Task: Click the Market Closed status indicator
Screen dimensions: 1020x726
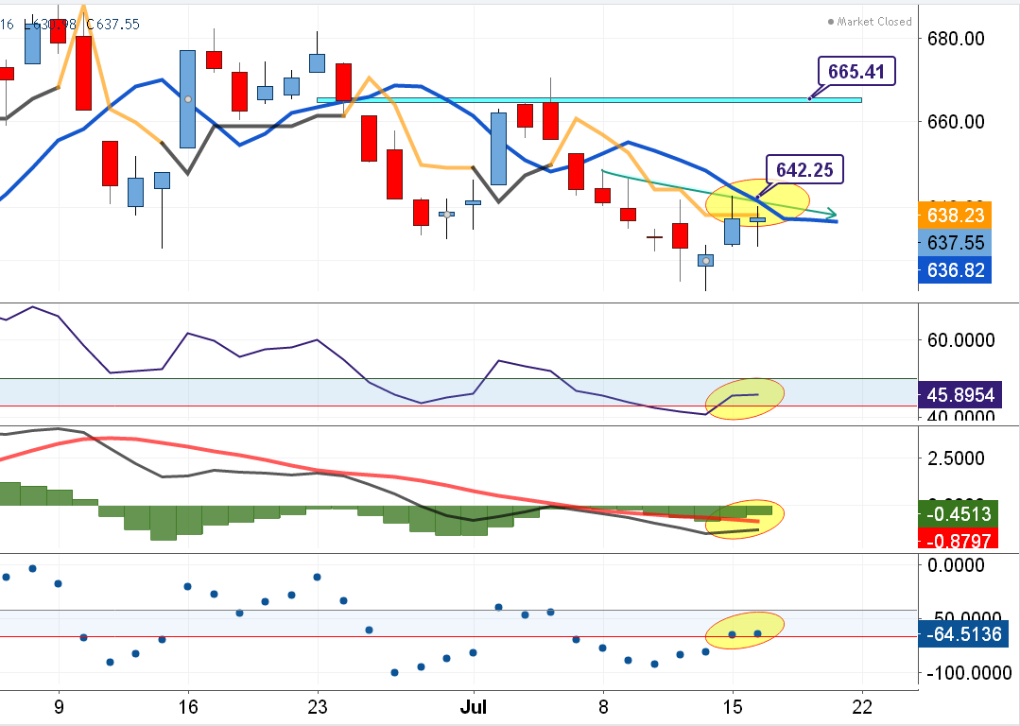Action: coord(870,22)
